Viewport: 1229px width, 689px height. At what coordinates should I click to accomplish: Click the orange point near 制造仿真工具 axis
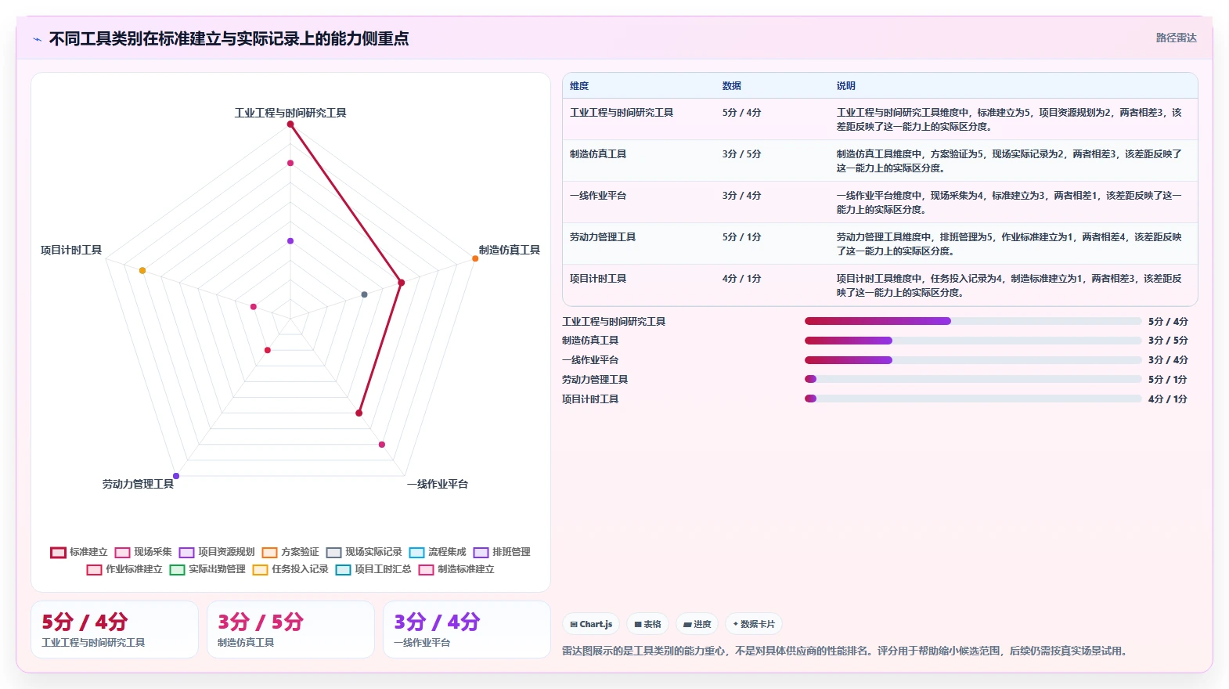coord(475,258)
